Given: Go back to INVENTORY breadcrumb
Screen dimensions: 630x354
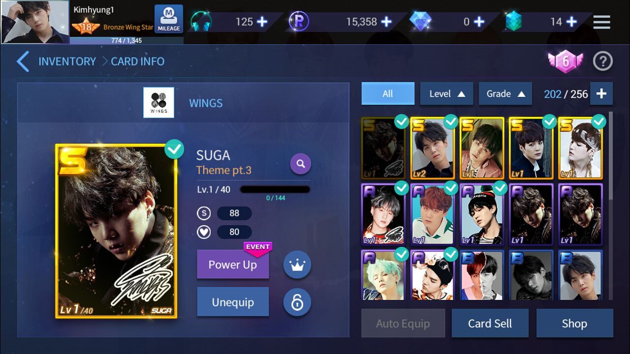Looking at the screenshot, I should pos(67,61).
